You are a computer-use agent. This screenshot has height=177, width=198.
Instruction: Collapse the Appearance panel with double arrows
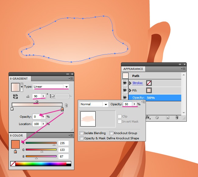tap(180, 64)
